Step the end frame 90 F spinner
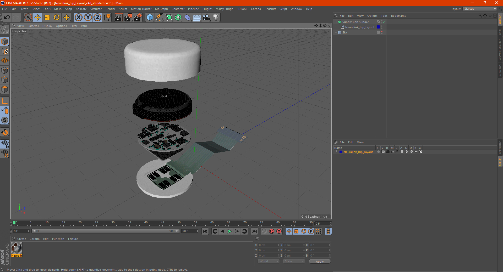 point(197,231)
